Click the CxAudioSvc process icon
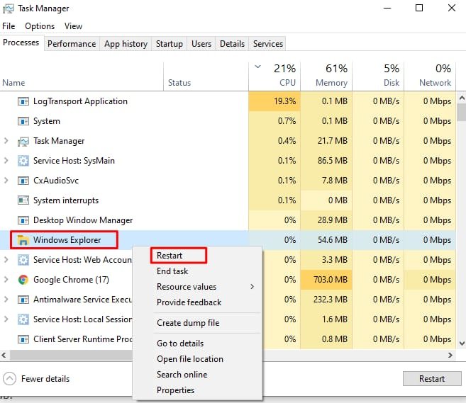Screen dimensions: 466x403 point(23,181)
